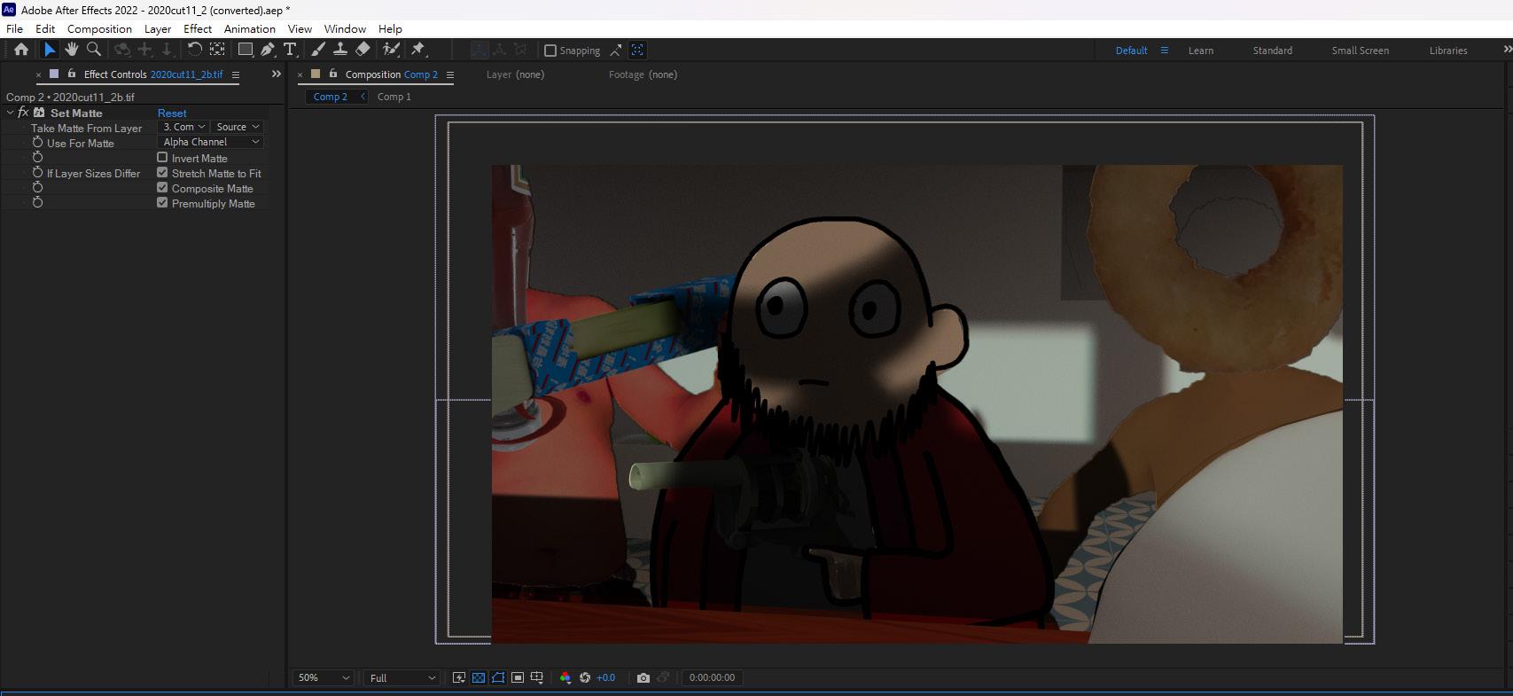1513x696 pixels.
Task: Toggle the lock on Composition panel
Action: tap(333, 74)
